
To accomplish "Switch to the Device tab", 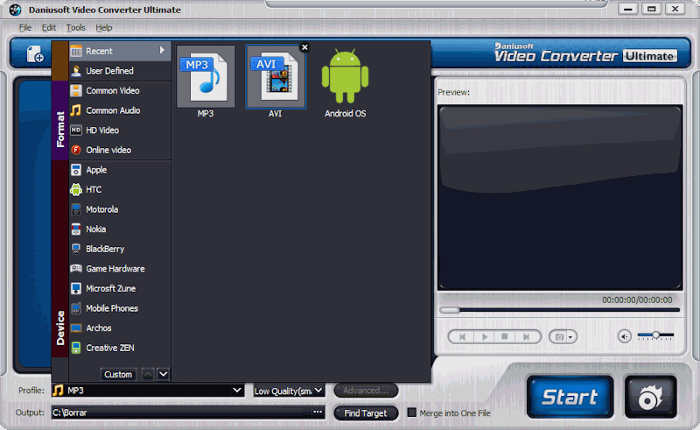I will (59, 259).
